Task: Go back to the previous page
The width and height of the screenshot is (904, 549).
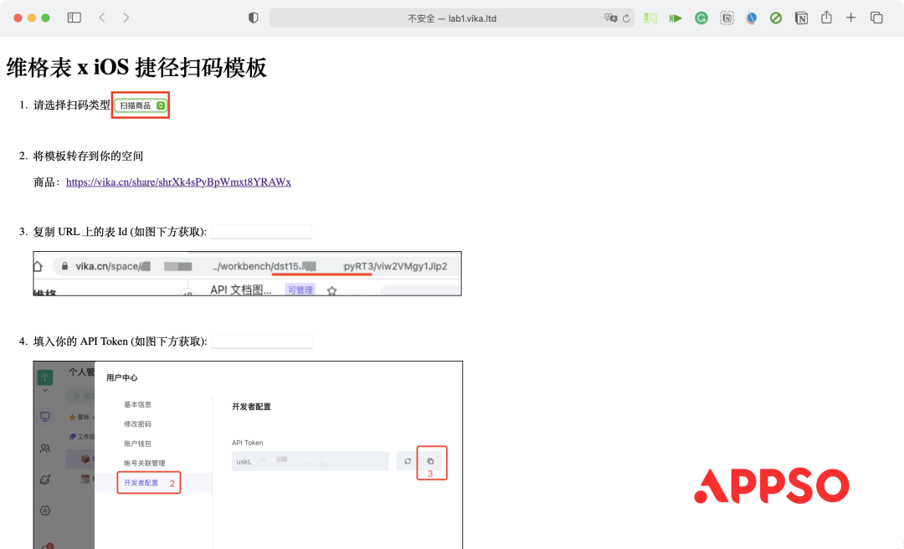Action: pyautogui.click(x=102, y=18)
